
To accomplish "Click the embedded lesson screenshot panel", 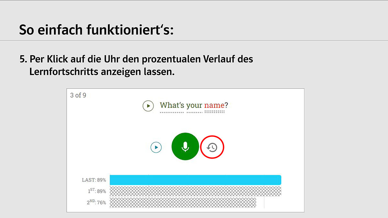I will coord(185,150).
